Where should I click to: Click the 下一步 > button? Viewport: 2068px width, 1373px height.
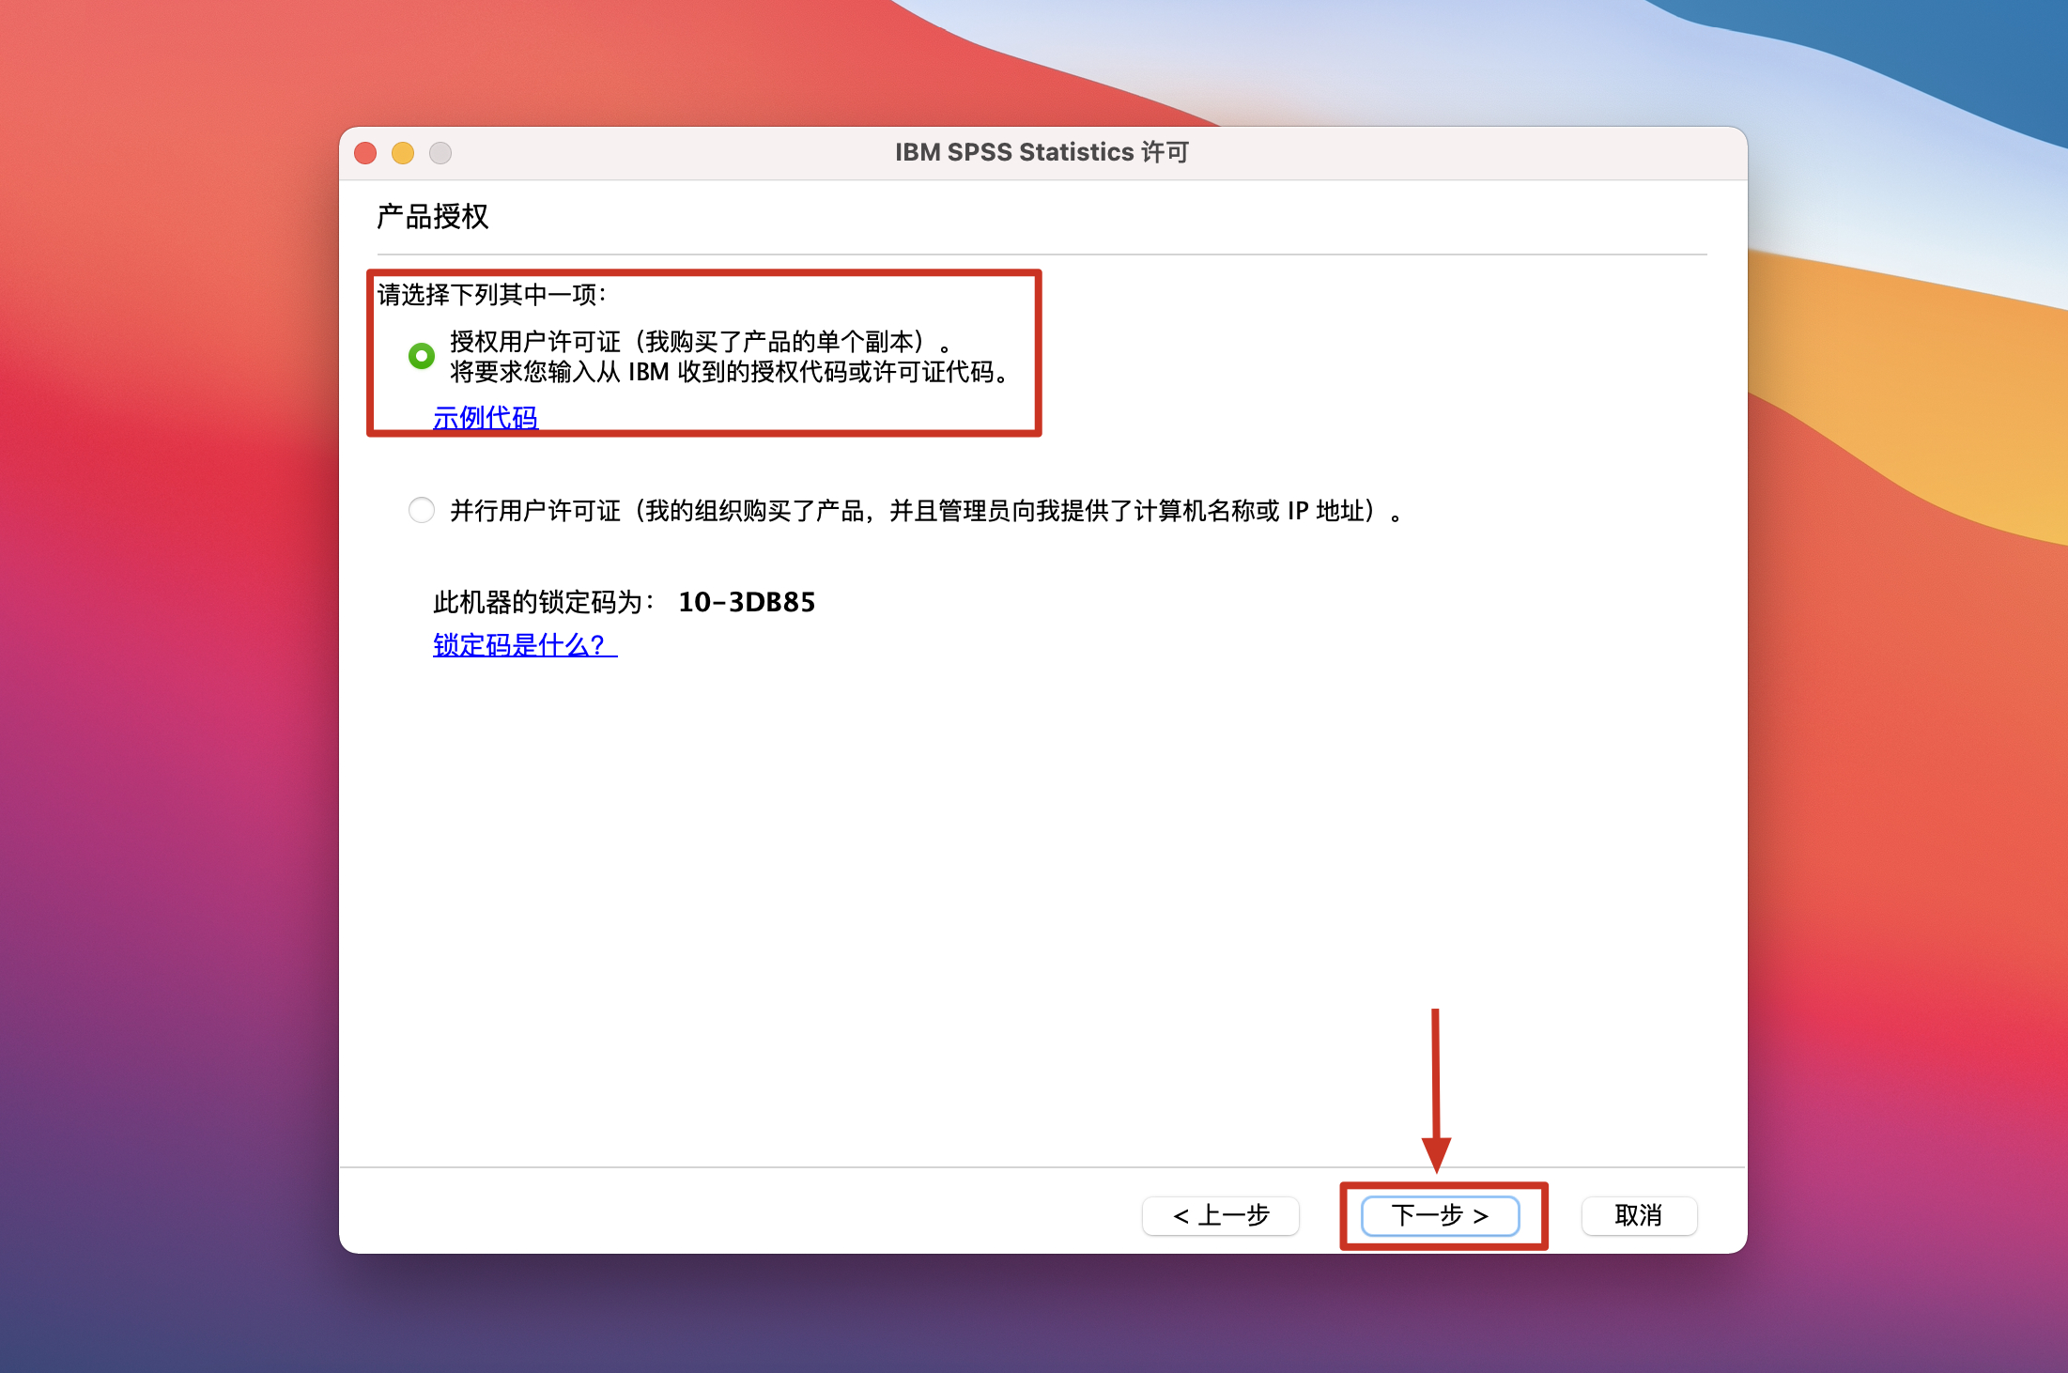click(1440, 1215)
